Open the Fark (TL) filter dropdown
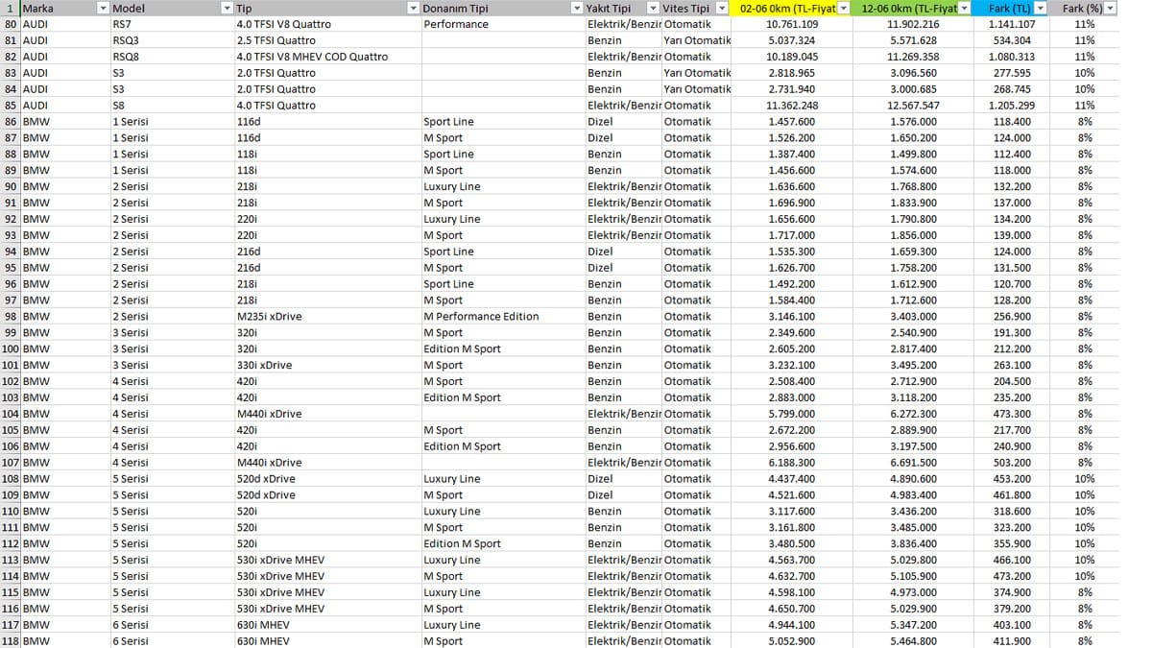This screenshot has height=648, width=1152. [x=1041, y=9]
